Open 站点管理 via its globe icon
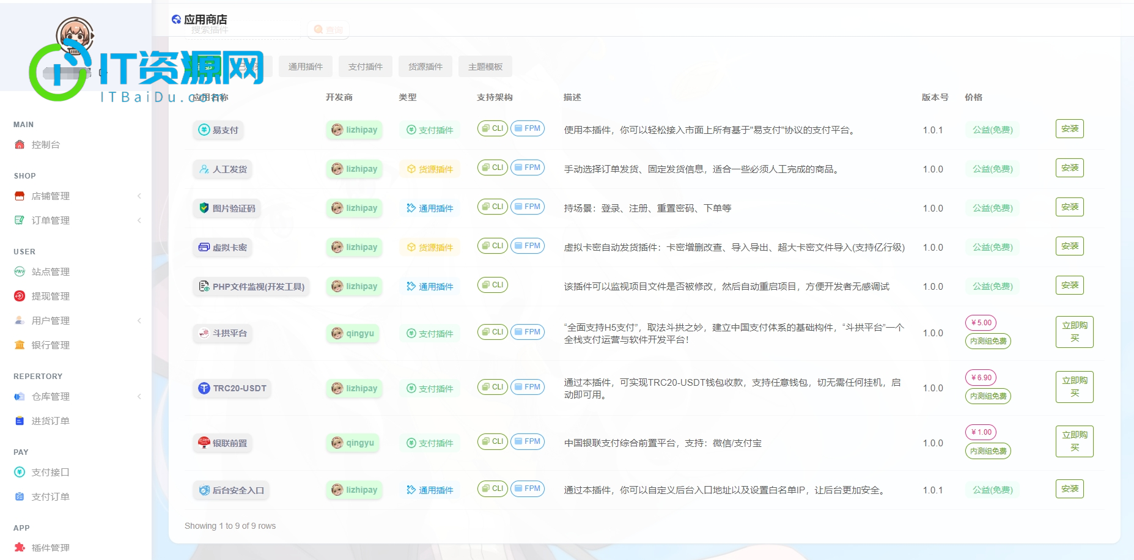The image size is (1134, 560). [x=20, y=272]
